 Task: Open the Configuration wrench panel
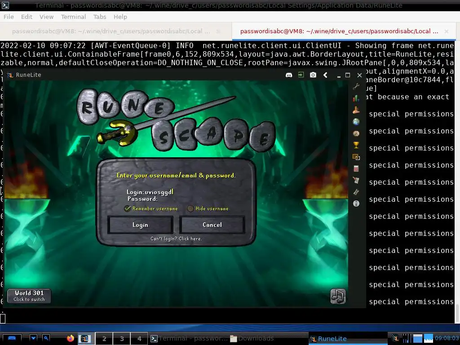[356, 87]
